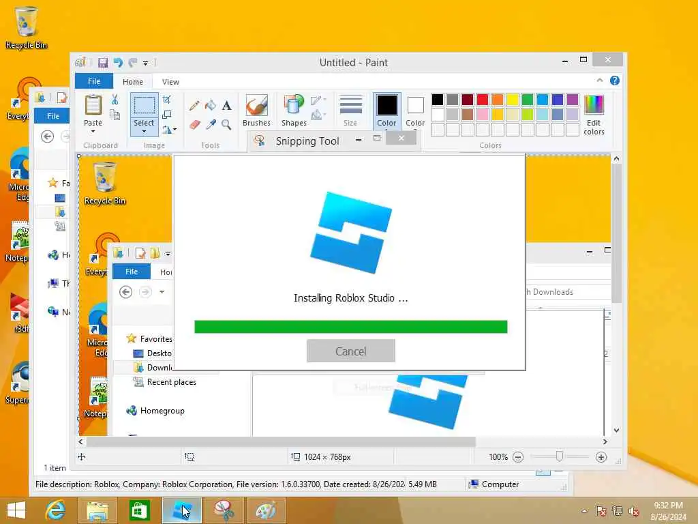Screen dimensions: 698x524
Task: Click the Action Center flag icon
Action: pos(601,512)
